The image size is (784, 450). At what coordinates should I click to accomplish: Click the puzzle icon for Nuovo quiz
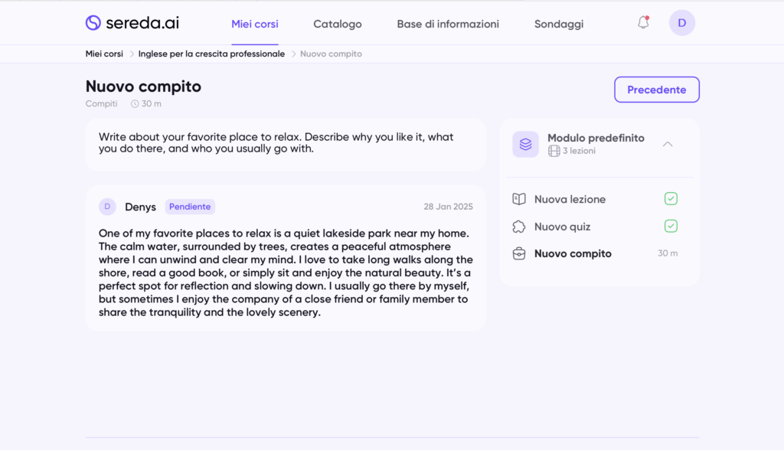click(519, 227)
